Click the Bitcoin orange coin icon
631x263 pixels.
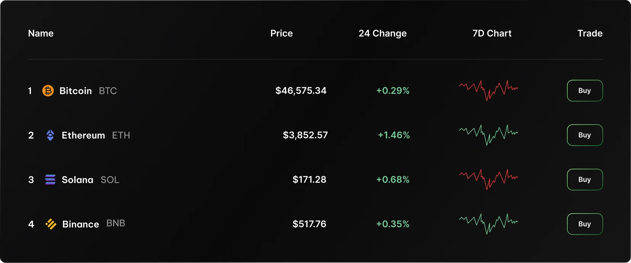click(48, 91)
